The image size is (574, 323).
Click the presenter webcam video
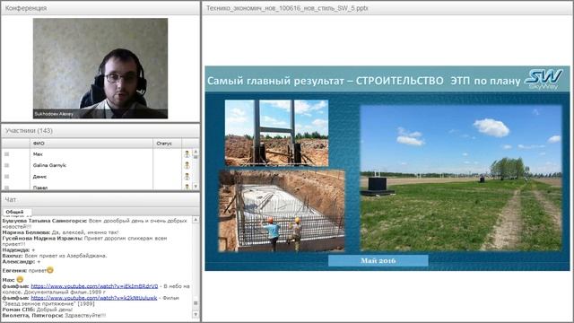click(x=100, y=68)
